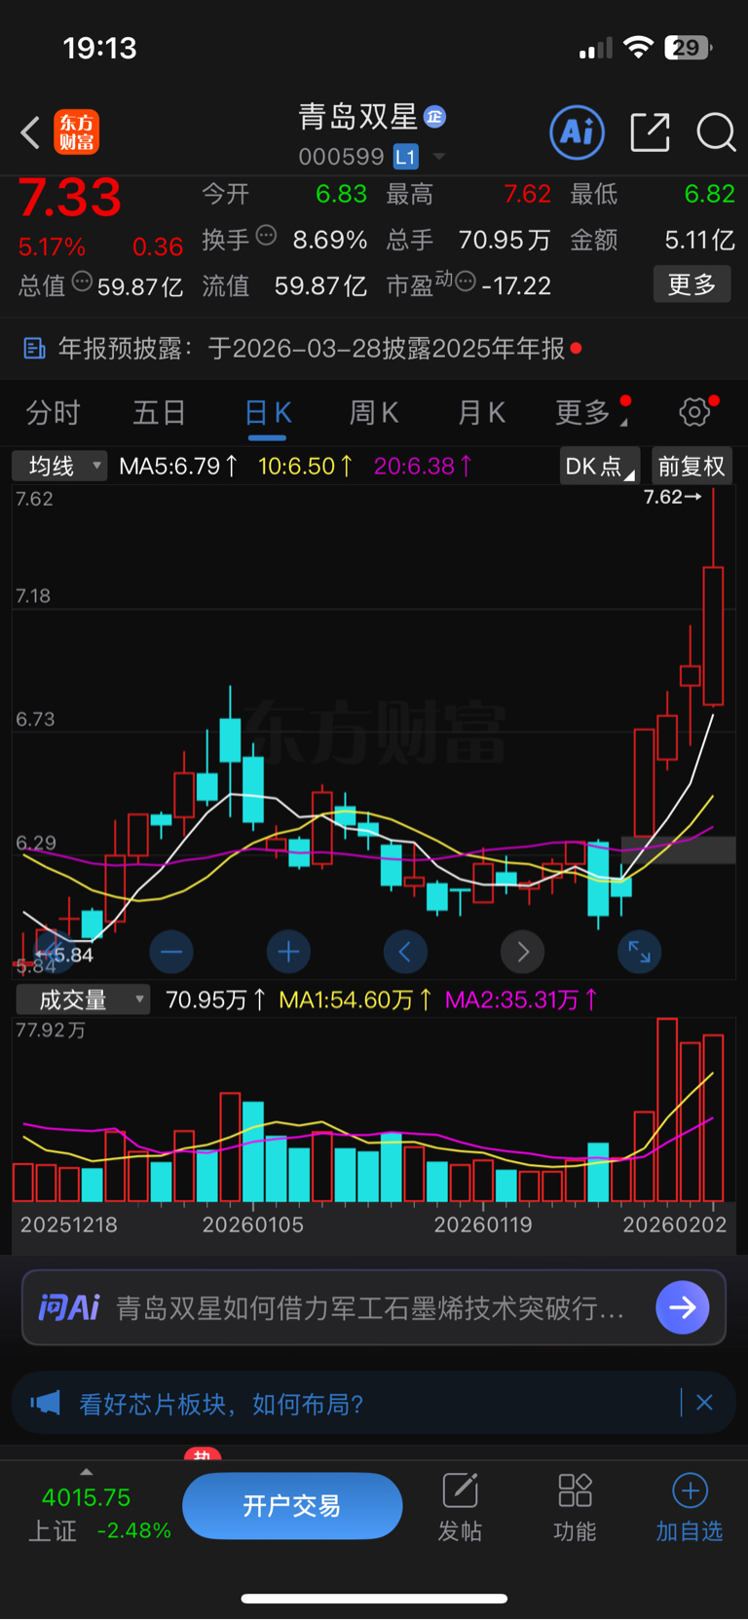
Task: Tap the 上证 4015.75 index value
Action: click(86, 1497)
